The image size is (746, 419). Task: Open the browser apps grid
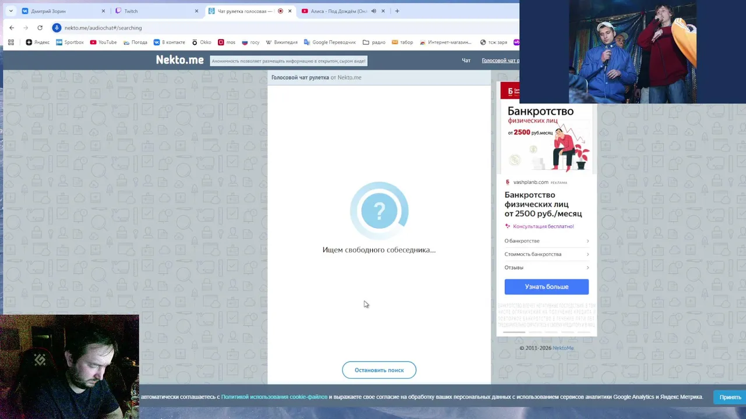pos(10,42)
